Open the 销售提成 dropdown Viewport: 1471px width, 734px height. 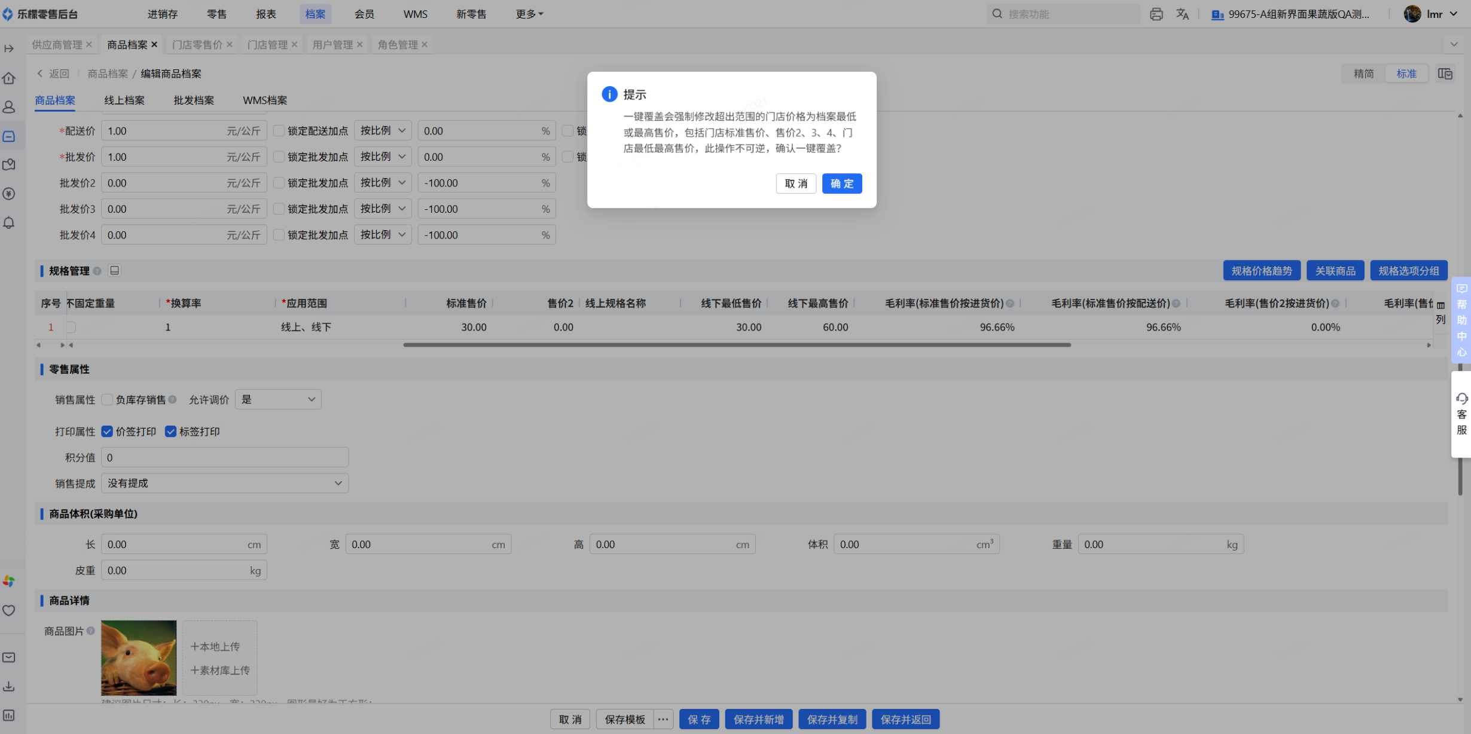pyautogui.click(x=224, y=483)
